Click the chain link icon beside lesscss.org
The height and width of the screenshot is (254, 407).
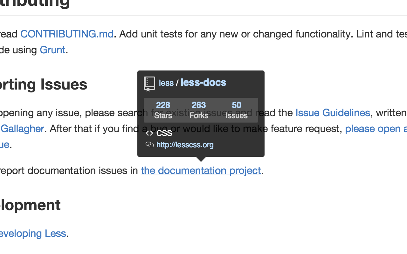coord(149,145)
